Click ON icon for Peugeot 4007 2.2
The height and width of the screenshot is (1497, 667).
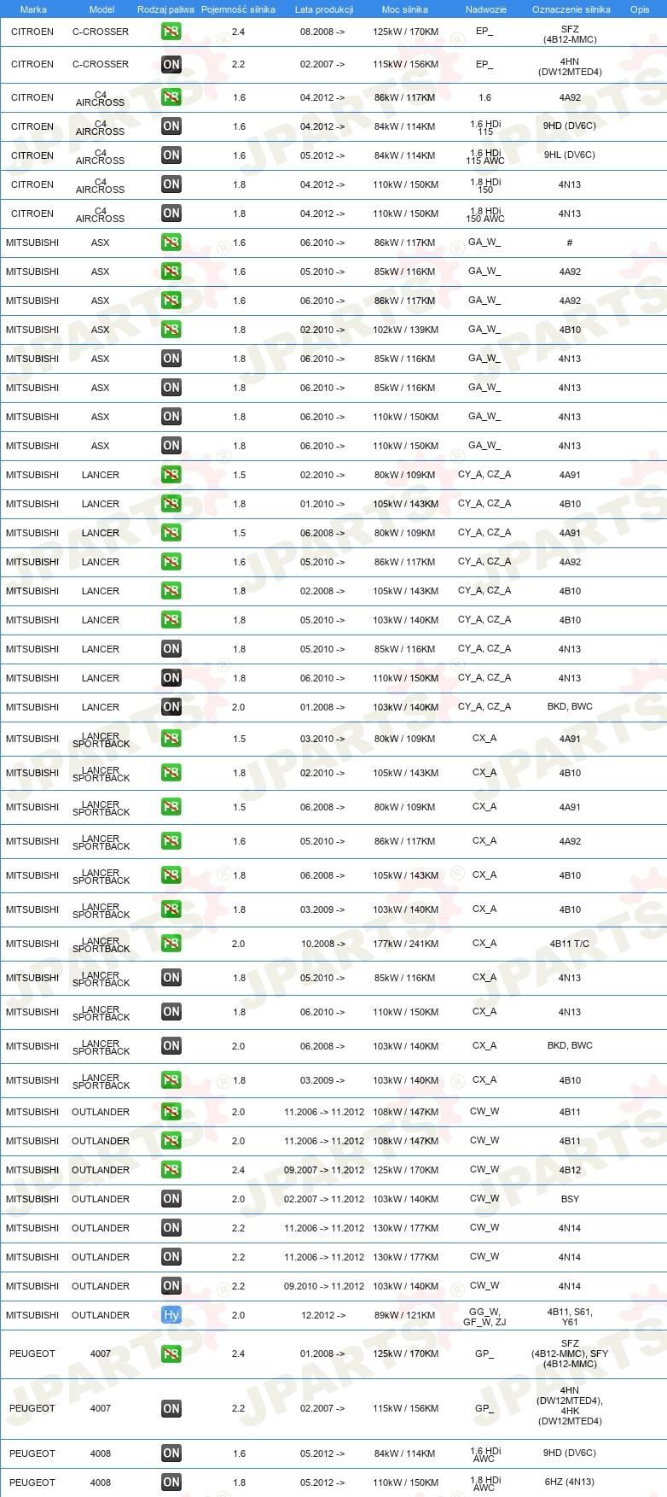click(171, 1408)
